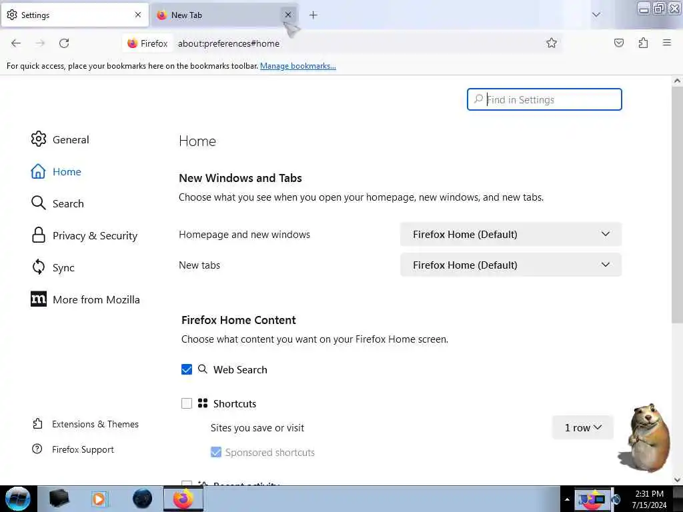Viewport: 683px width, 512px height.
Task: Click the forward navigation arrow
Action: (40, 43)
